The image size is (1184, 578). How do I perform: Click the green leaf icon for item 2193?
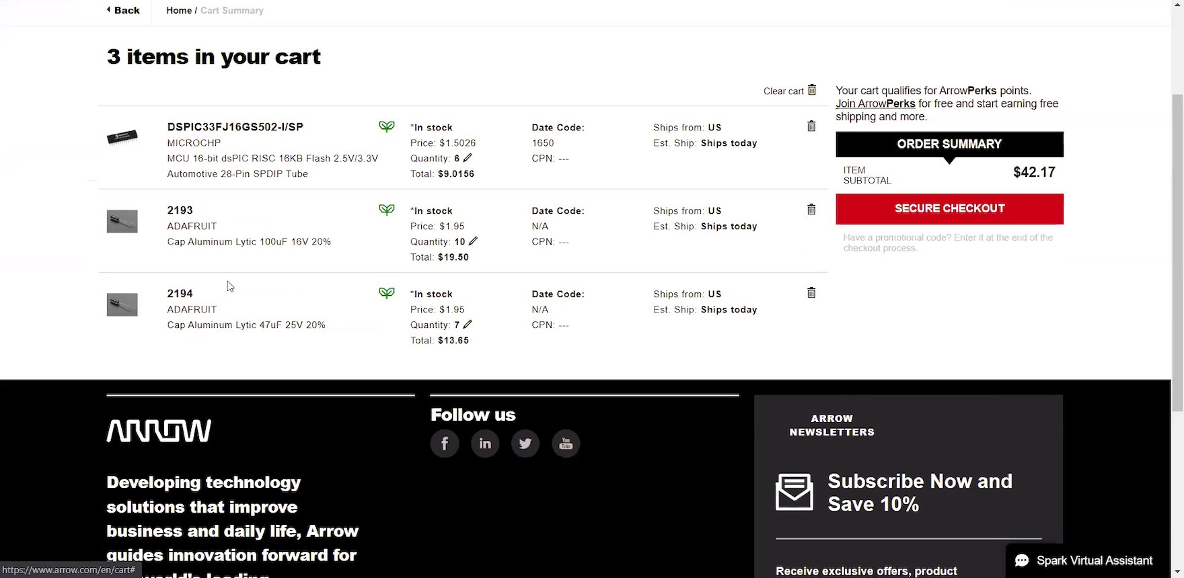(387, 210)
